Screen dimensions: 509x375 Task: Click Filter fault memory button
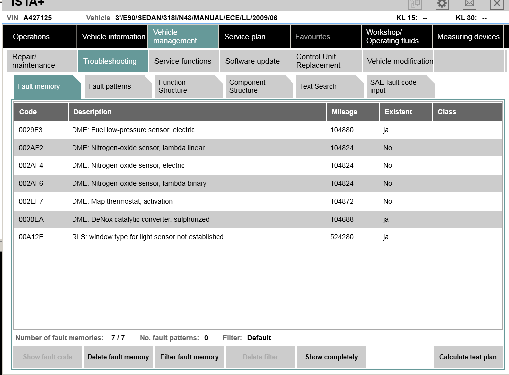tap(190, 357)
